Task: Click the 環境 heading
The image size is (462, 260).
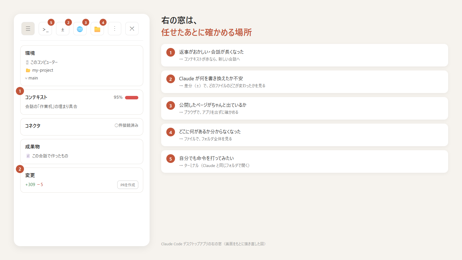Action: (30, 53)
